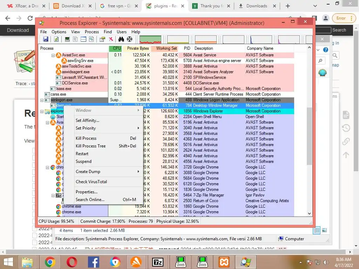Sort by the Description column header
This screenshot has height=269, width=359.
pyautogui.click(x=219, y=48)
